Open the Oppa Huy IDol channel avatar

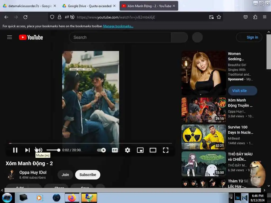coord(11,174)
